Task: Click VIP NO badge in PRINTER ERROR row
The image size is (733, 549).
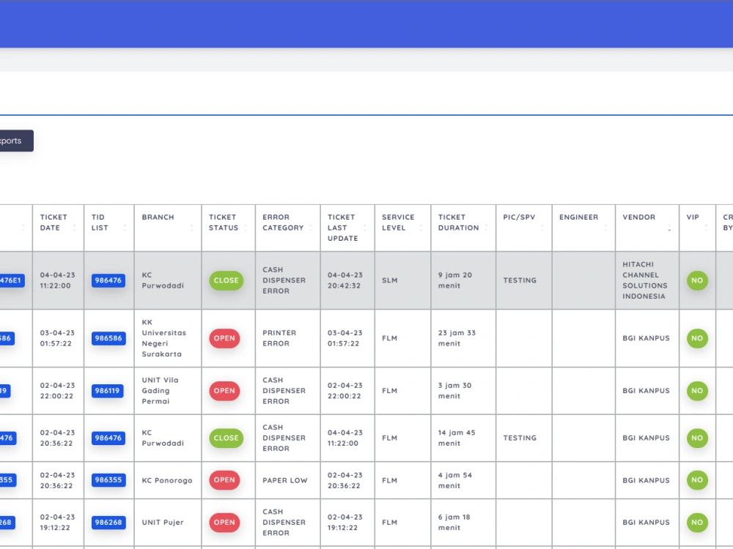Action: click(697, 338)
